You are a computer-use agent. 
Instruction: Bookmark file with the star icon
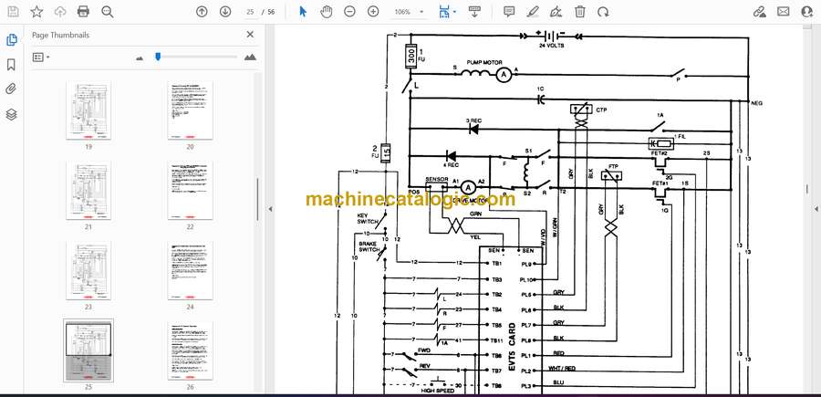(x=36, y=12)
